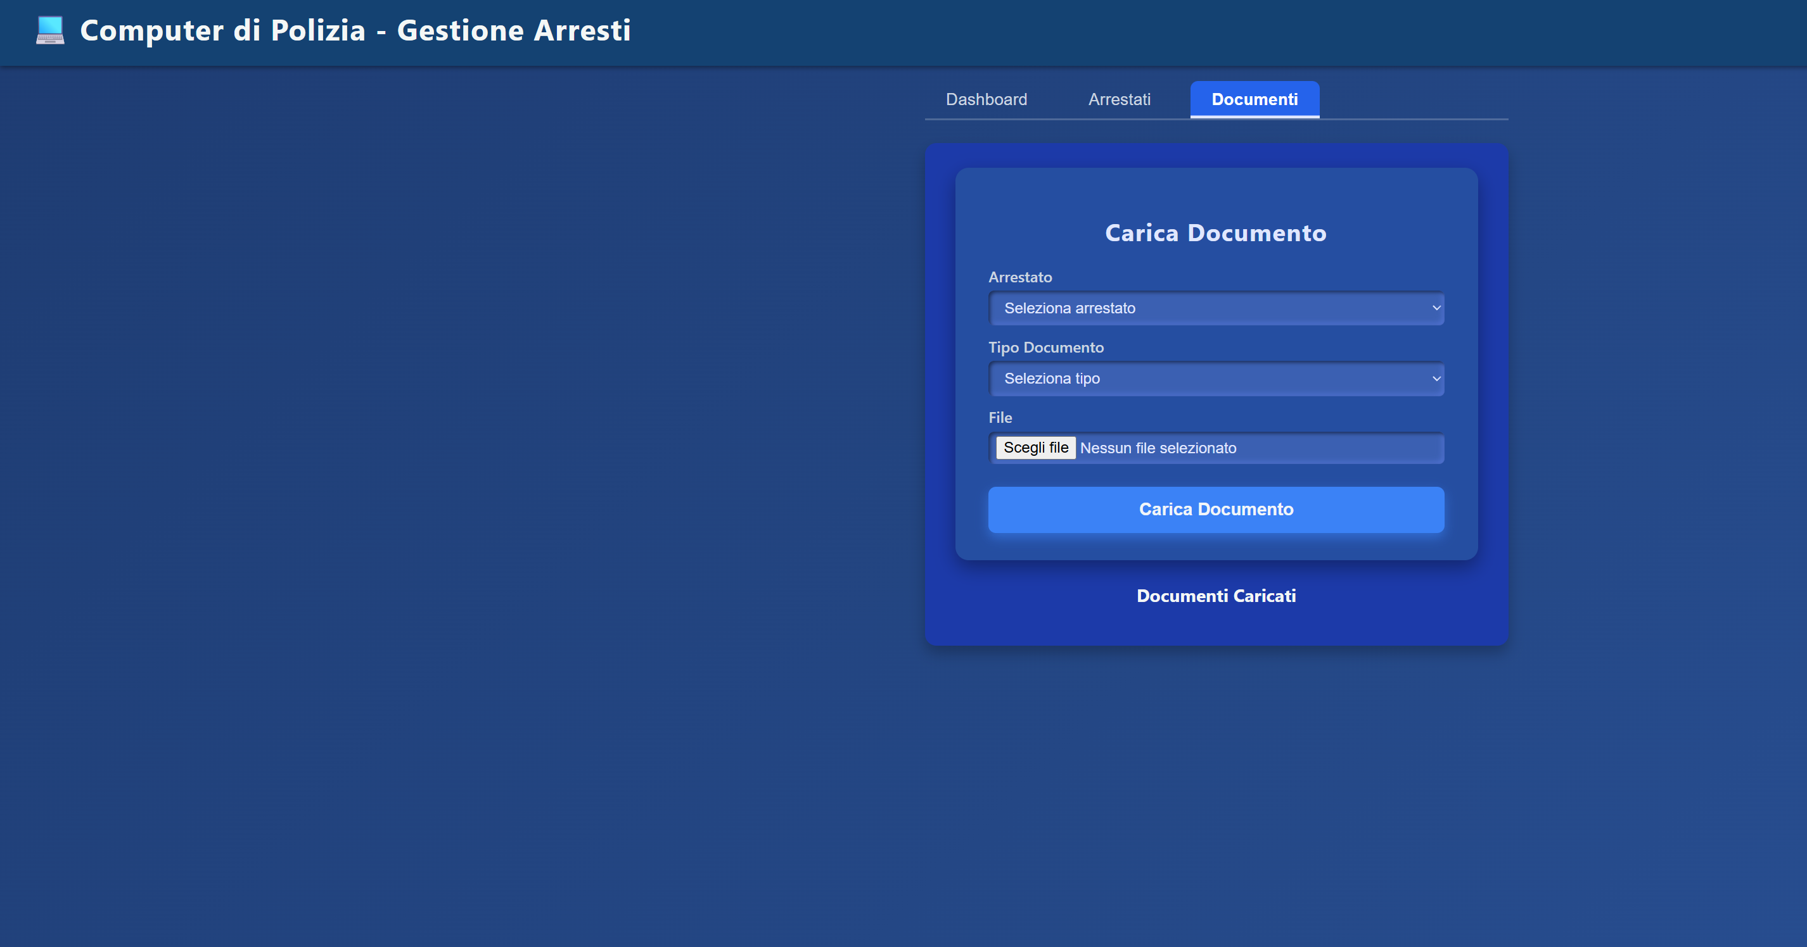Click the 'Nessun file selezionato' file field

[1216, 448]
